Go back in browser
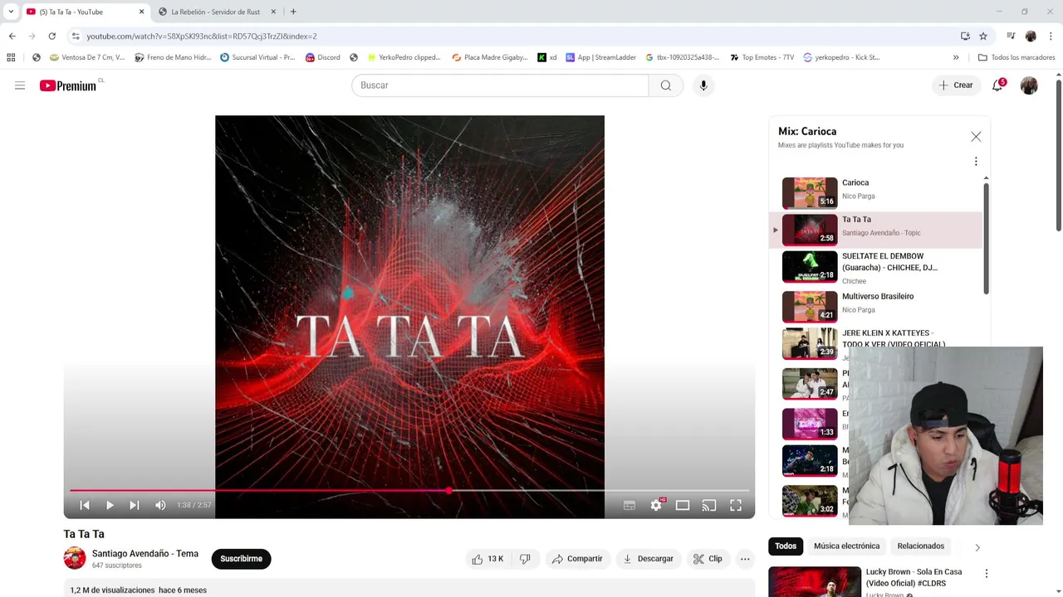1063x597 pixels. (12, 36)
